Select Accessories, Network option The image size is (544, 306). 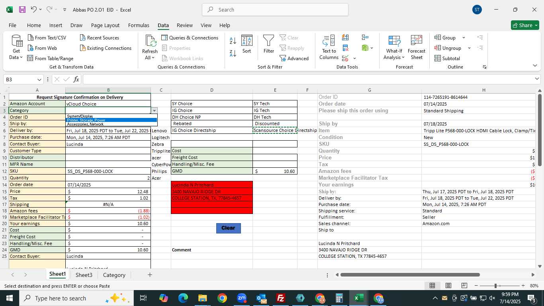112,124
